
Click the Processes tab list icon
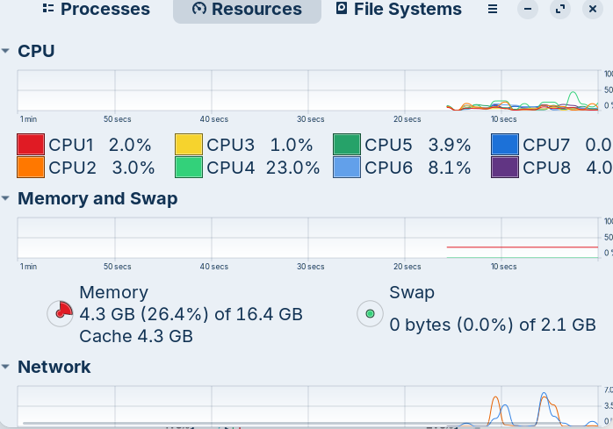pos(48,8)
